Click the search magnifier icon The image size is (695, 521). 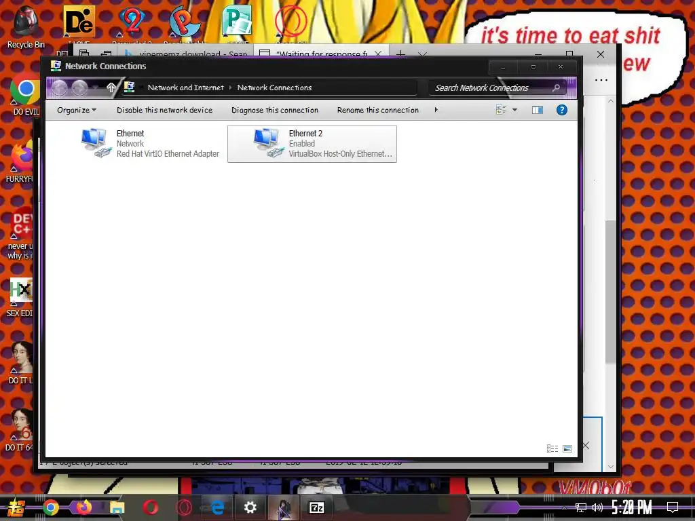[x=556, y=88]
